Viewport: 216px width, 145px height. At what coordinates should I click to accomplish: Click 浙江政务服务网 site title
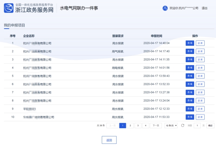pyautogui.click(x=34, y=10)
